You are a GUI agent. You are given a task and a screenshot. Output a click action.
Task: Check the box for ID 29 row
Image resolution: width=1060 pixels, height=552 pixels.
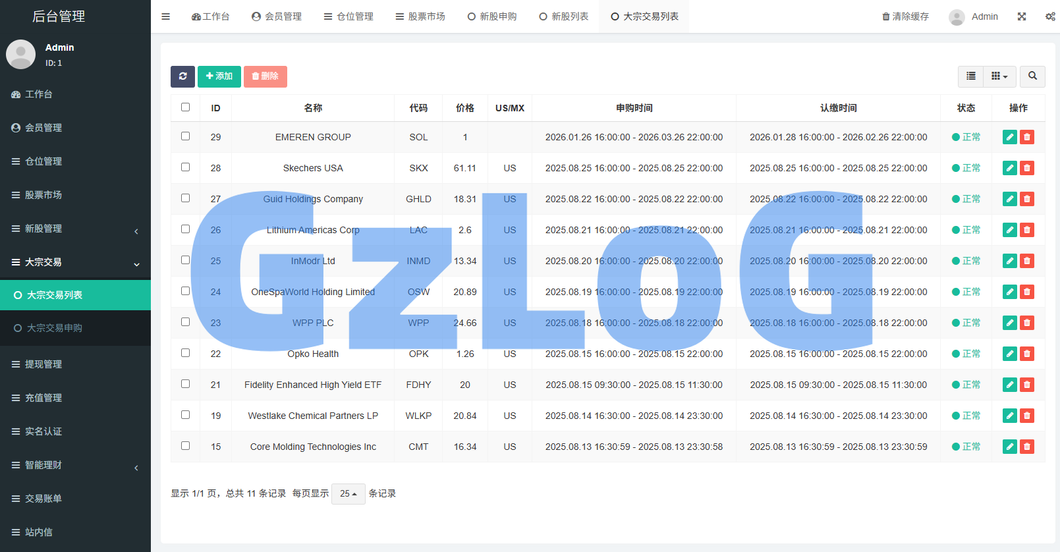tap(185, 136)
